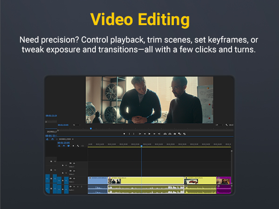Viewport: 279px width, 209px height.
Task: Open the 1/4 playback resolution dropdown
Action: [219, 125]
